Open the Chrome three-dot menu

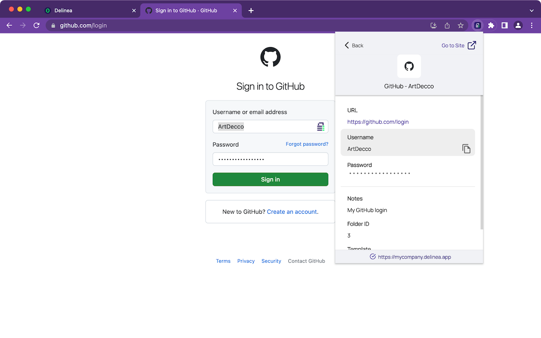point(532,25)
